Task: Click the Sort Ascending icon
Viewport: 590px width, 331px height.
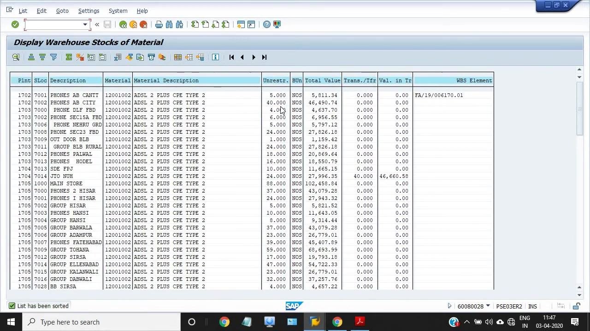Action: 31,57
